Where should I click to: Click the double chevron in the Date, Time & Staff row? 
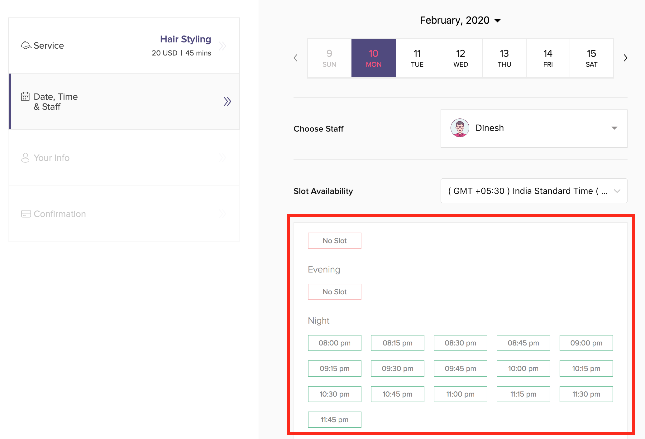(x=227, y=101)
